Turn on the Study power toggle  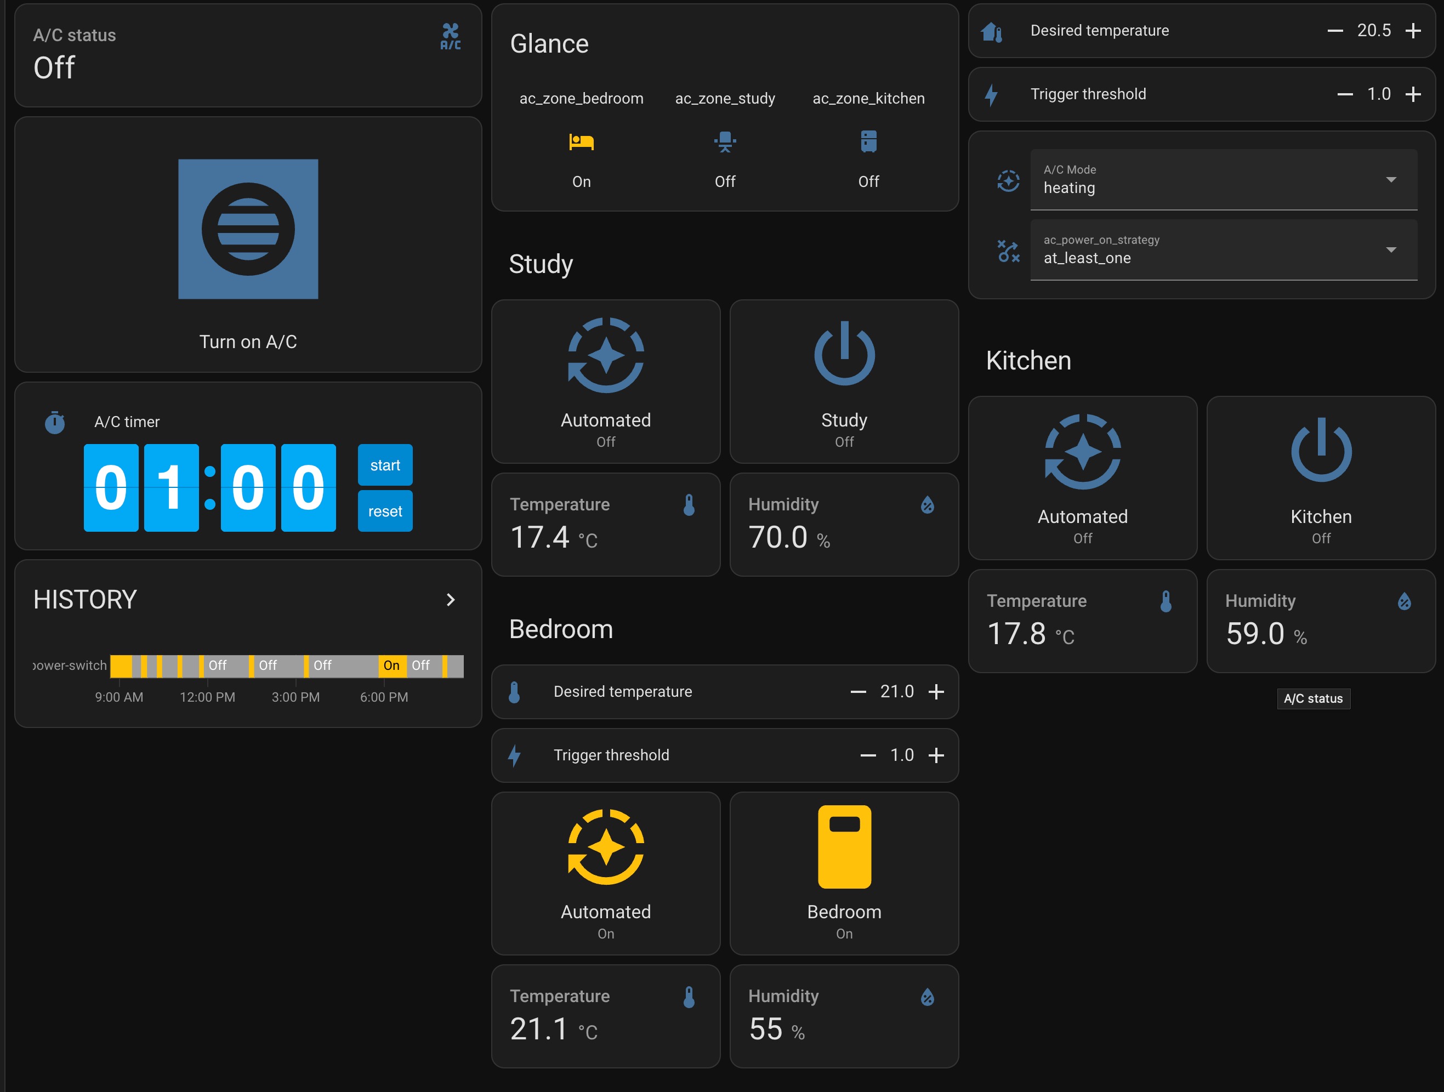point(843,382)
